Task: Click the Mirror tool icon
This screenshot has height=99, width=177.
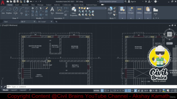Action: (37, 12)
